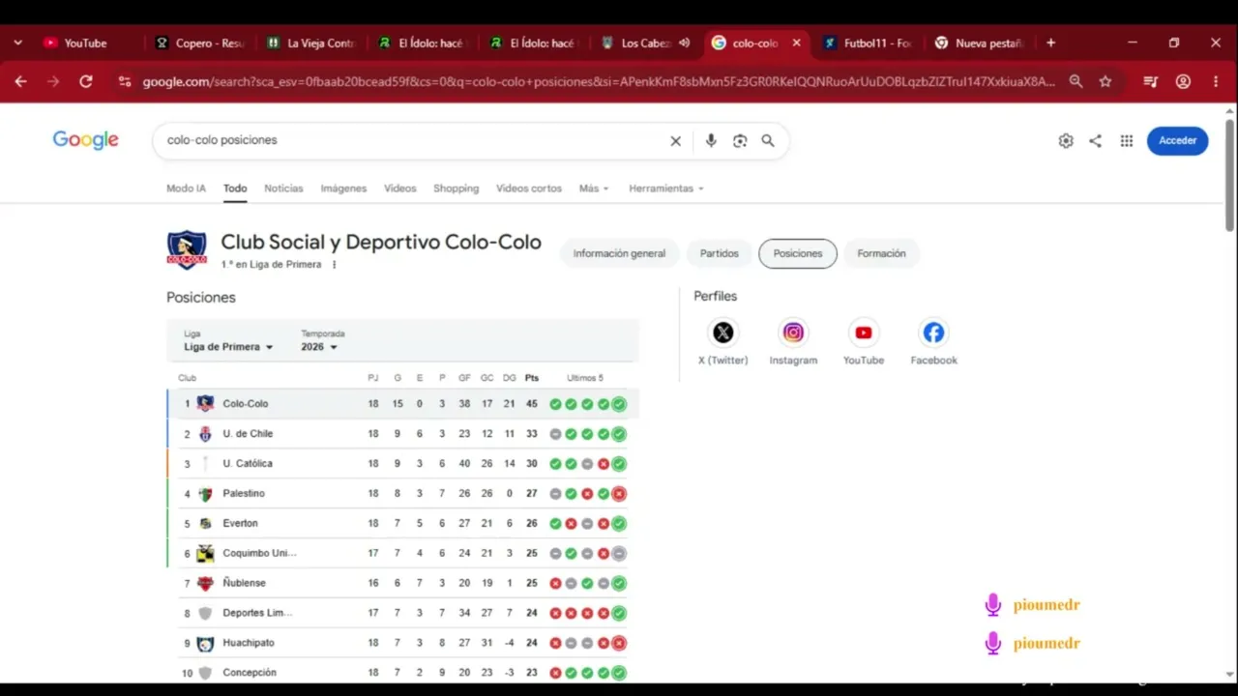This screenshot has height=696, width=1238.
Task: Select the Videos search tab
Action: (399, 188)
